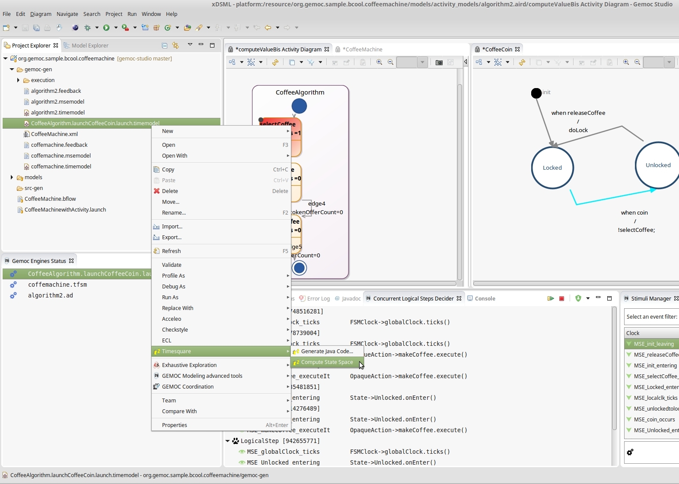The image size is (679, 484).
Task: Expand the execution folder
Action: tap(18, 80)
